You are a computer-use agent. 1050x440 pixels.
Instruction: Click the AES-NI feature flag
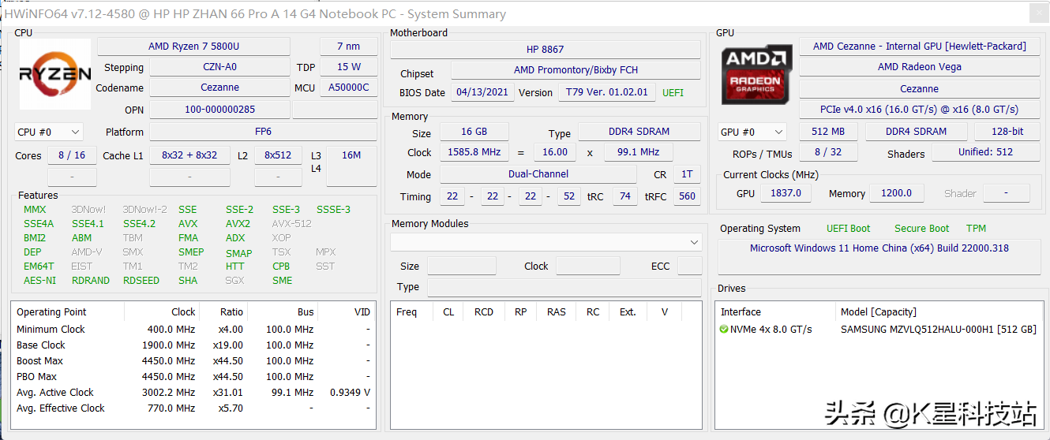tap(39, 281)
